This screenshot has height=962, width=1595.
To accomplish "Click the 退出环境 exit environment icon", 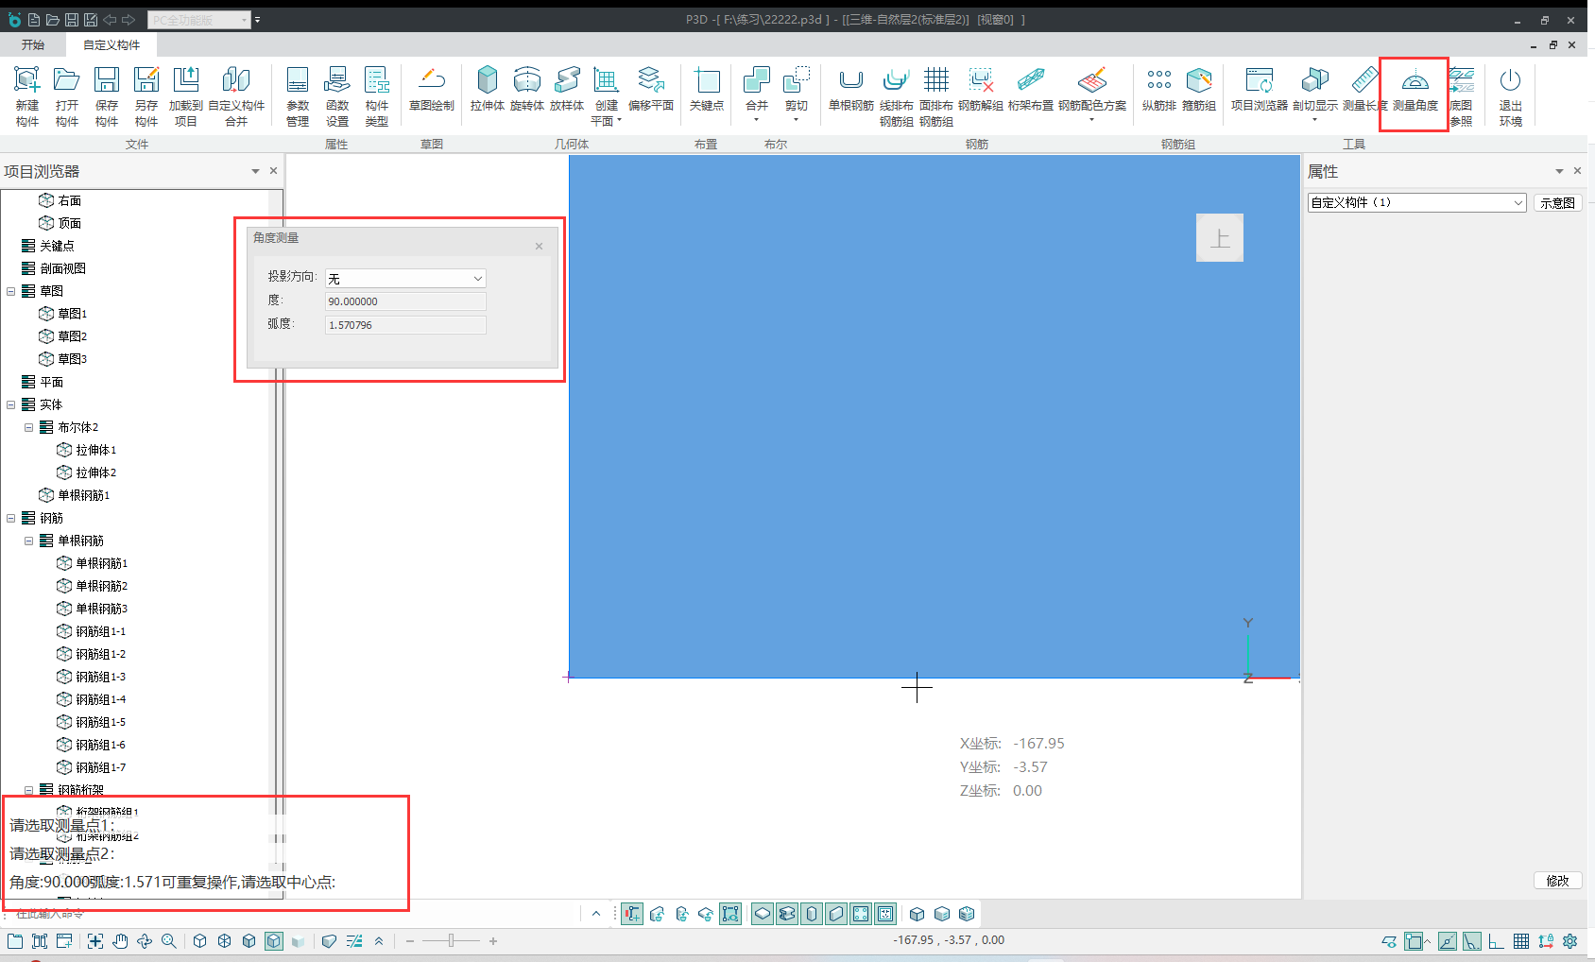I will pos(1510,94).
